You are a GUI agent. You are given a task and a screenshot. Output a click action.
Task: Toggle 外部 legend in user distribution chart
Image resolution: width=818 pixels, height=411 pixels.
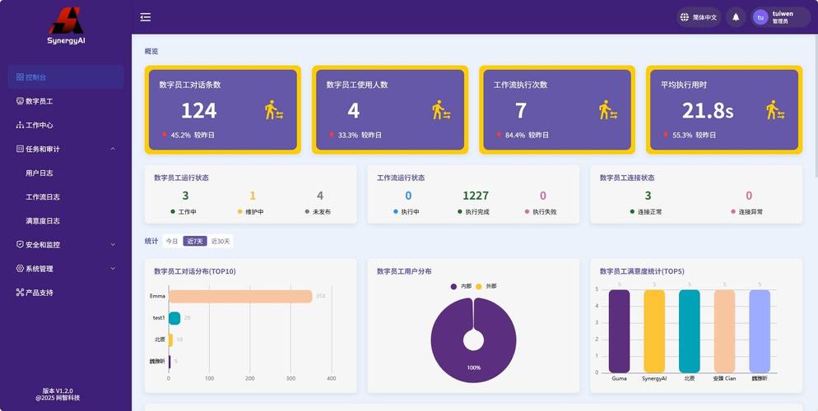pyautogui.click(x=486, y=286)
